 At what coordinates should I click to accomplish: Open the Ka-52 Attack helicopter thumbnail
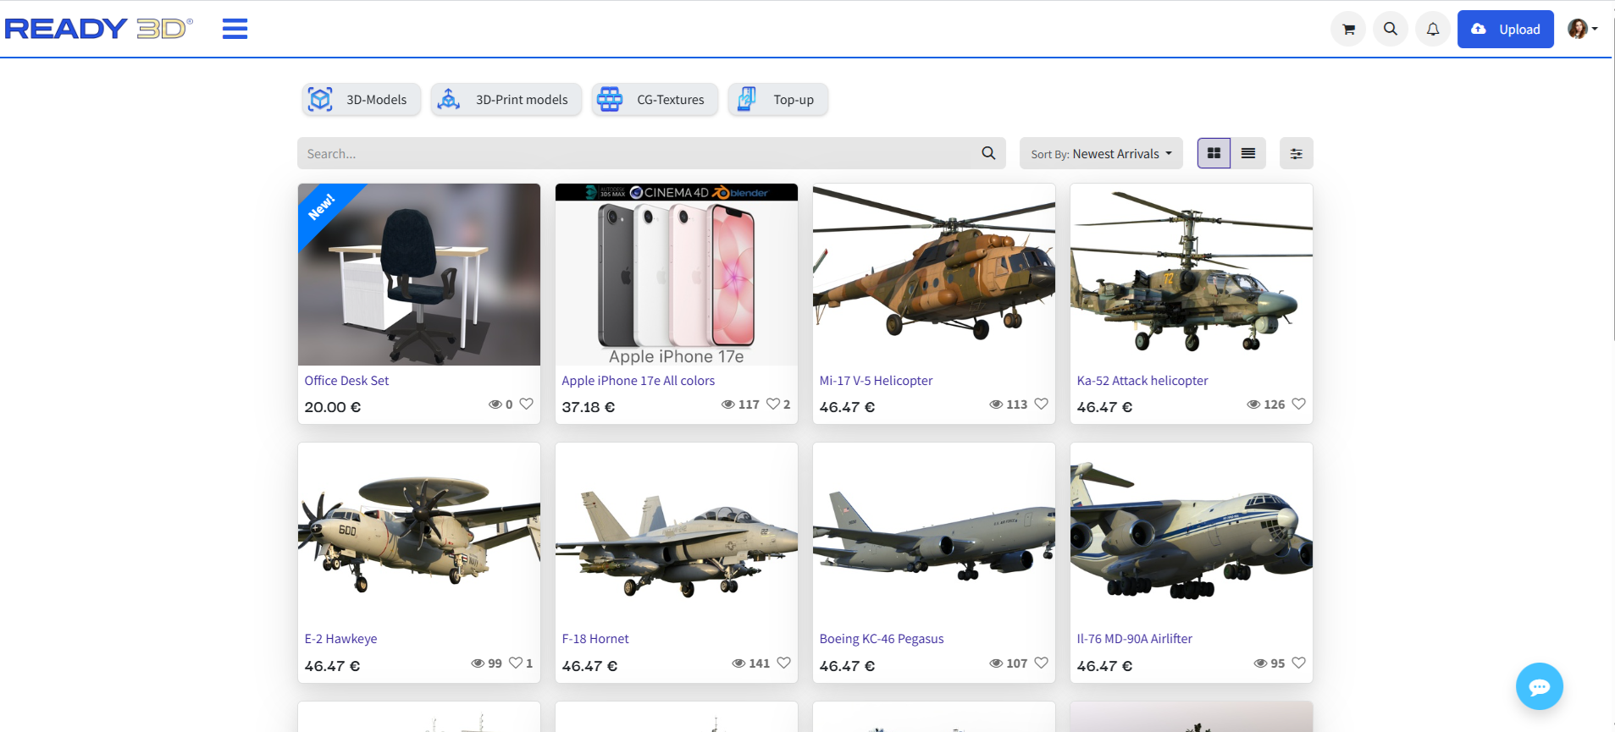click(1192, 274)
